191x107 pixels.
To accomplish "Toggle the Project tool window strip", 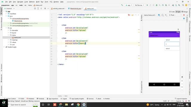I will coord(1,11).
